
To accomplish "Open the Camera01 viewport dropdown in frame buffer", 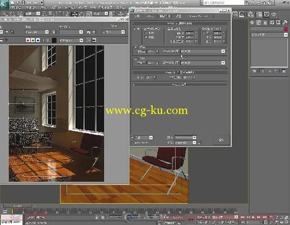I will pos(37,32).
